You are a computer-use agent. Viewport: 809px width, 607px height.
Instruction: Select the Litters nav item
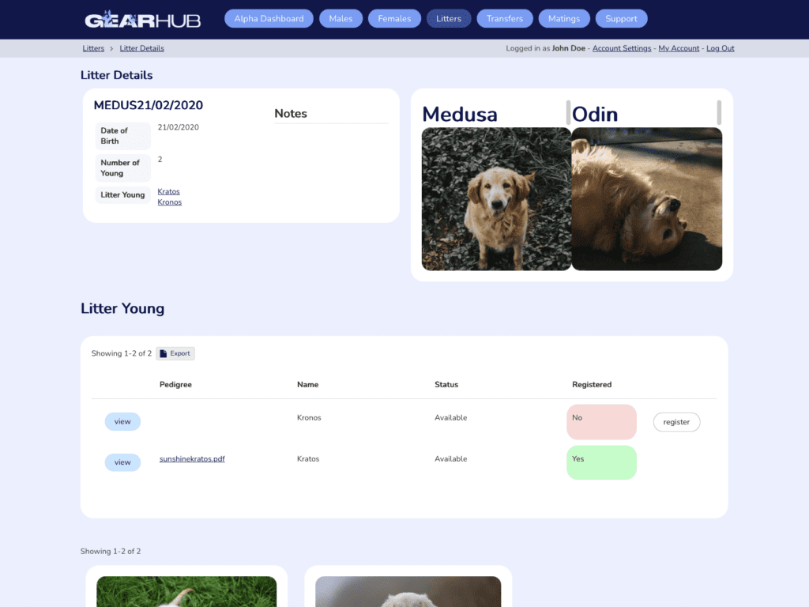point(449,19)
